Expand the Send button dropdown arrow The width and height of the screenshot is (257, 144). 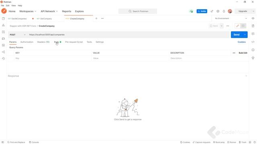click(245, 35)
